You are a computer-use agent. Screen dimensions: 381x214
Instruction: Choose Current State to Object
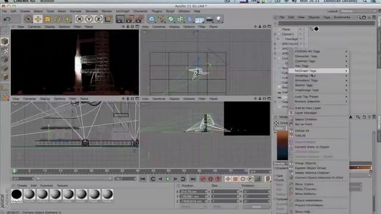(x=318, y=147)
